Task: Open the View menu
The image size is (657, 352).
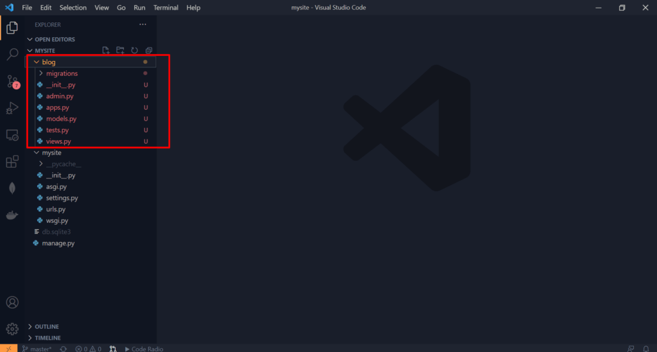Action: click(x=102, y=8)
